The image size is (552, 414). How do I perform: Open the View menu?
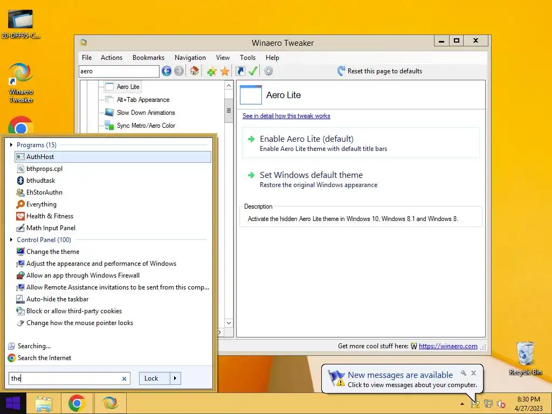pos(223,57)
